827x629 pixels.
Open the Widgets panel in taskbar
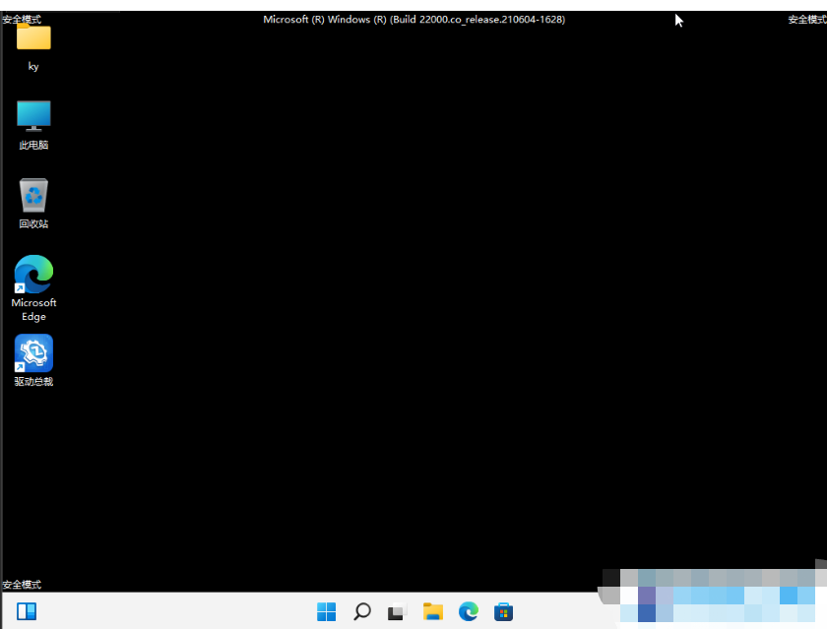tap(27, 611)
